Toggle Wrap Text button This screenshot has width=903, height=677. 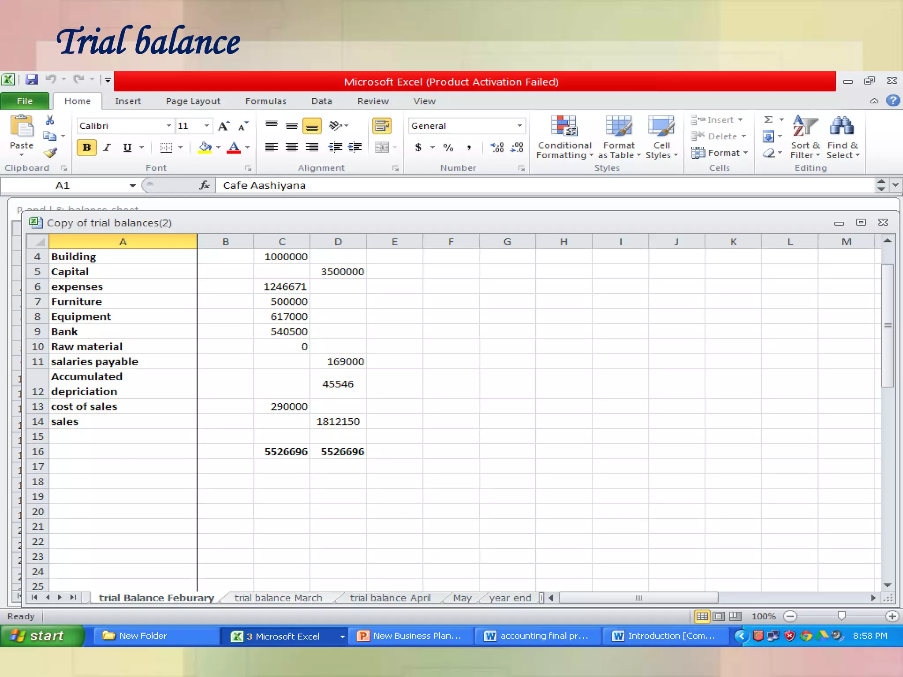click(x=382, y=126)
